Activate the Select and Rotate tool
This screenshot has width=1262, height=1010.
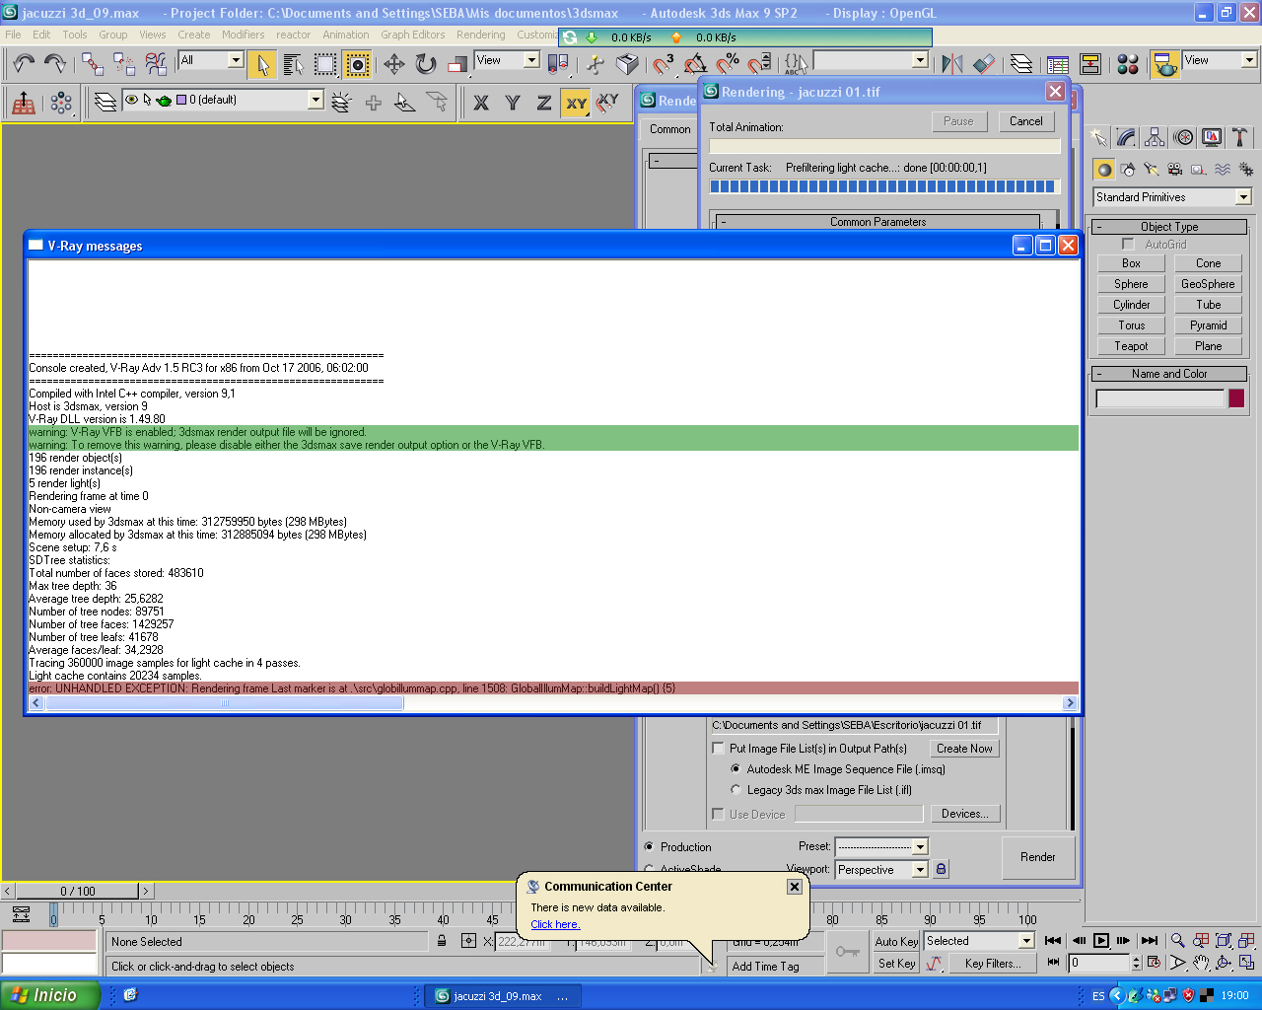pos(426,64)
